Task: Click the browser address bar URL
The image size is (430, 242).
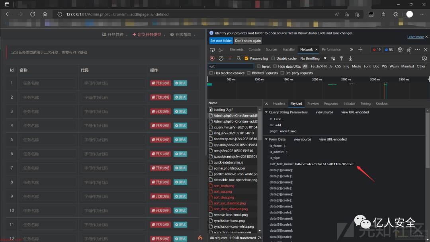Action: [117, 14]
